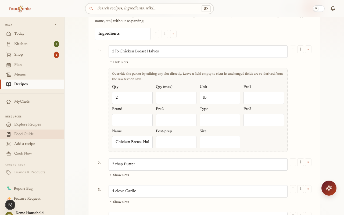Click the Shop cart icon
The image size is (344, 215).
tap(9, 55)
